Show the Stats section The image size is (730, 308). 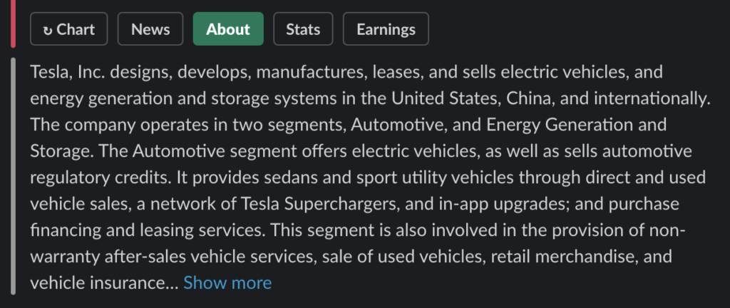[303, 29]
